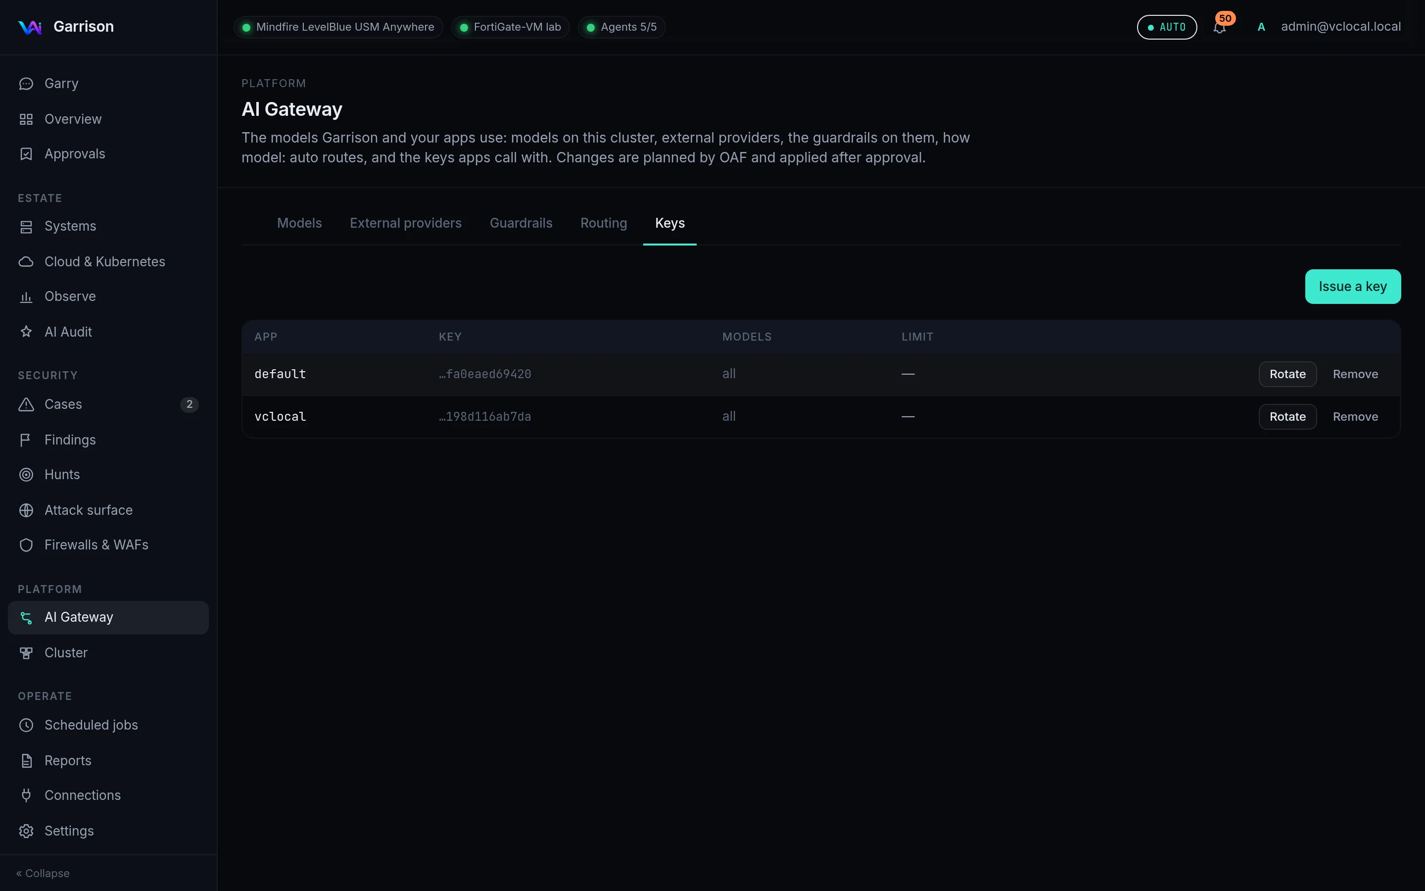Rotate the default app key
Viewport: 1425px width, 891px height.
pos(1287,374)
